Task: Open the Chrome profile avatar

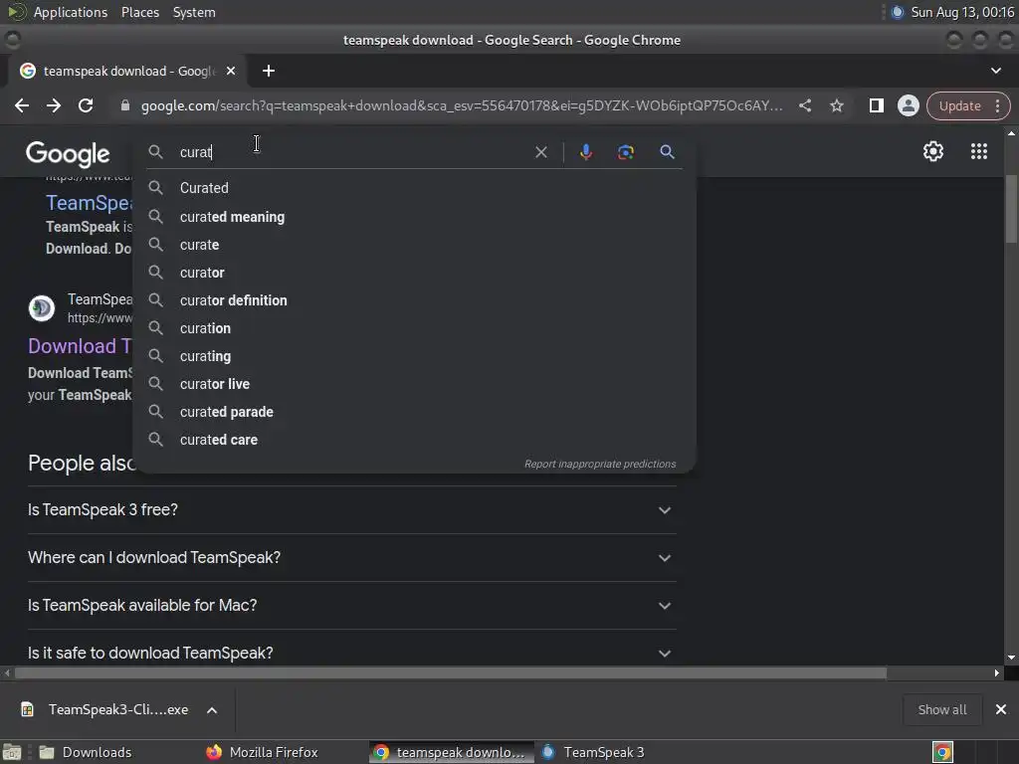Action: point(908,105)
